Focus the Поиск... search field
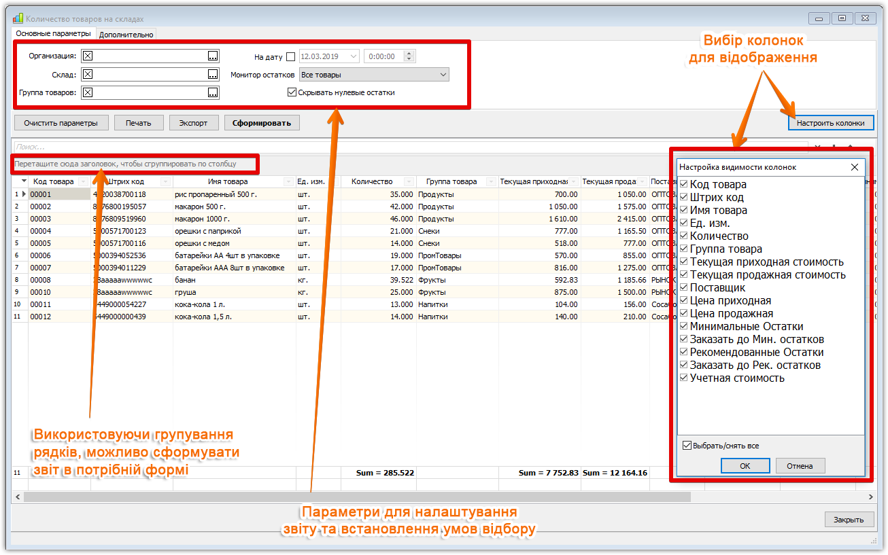 (410, 147)
